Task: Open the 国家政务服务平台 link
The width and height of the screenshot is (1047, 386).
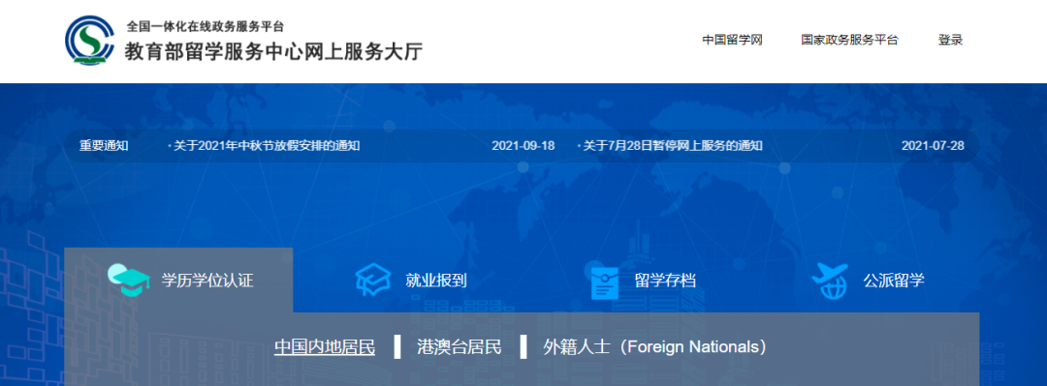Action: pyautogui.click(x=849, y=40)
